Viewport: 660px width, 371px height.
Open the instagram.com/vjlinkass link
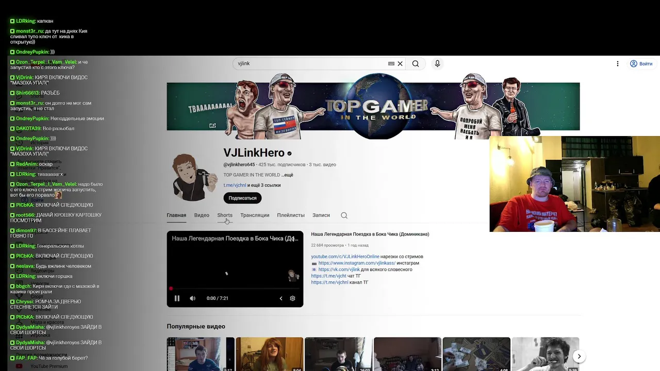pyautogui.click(x=357, y=263)
